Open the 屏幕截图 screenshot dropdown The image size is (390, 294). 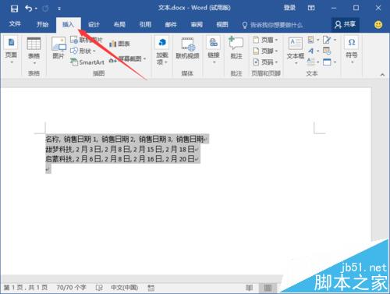127,59
